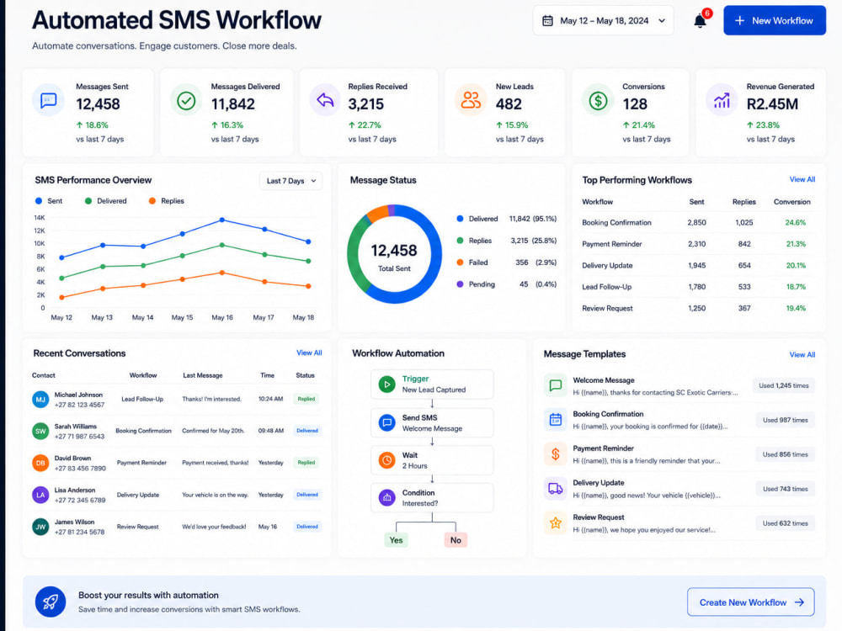Click the Conversion column header
Screen dimensions: 842x631
pyautogui.click(x=792, y=202)
